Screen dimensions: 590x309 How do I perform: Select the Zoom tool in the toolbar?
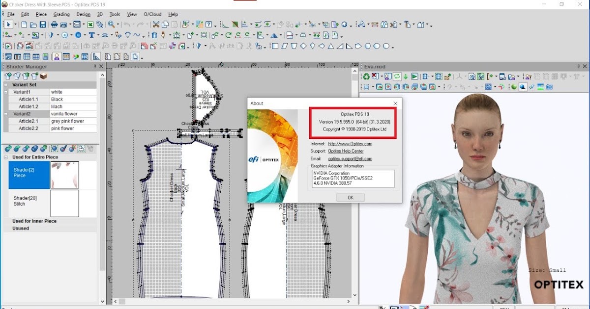point(111,25)
